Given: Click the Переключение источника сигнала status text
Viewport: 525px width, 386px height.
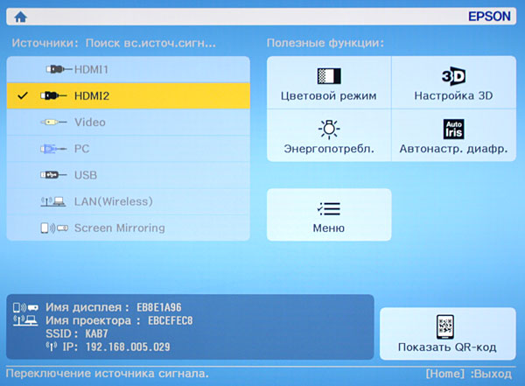Looking at the screenshot, I should (x=107, y=373).
